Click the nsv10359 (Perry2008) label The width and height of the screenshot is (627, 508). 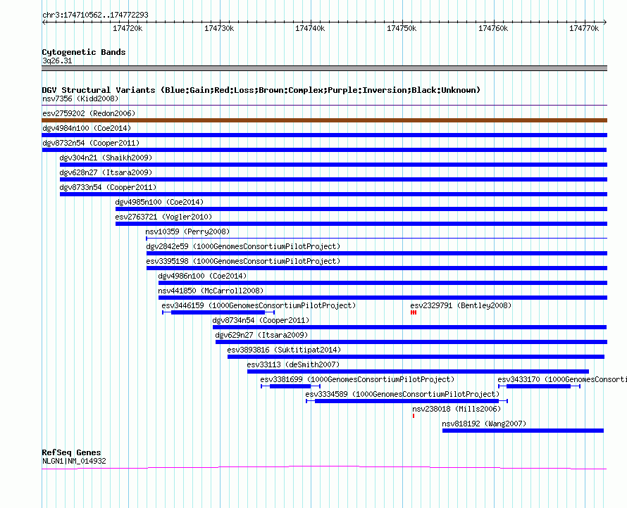[x=187, y=231]
